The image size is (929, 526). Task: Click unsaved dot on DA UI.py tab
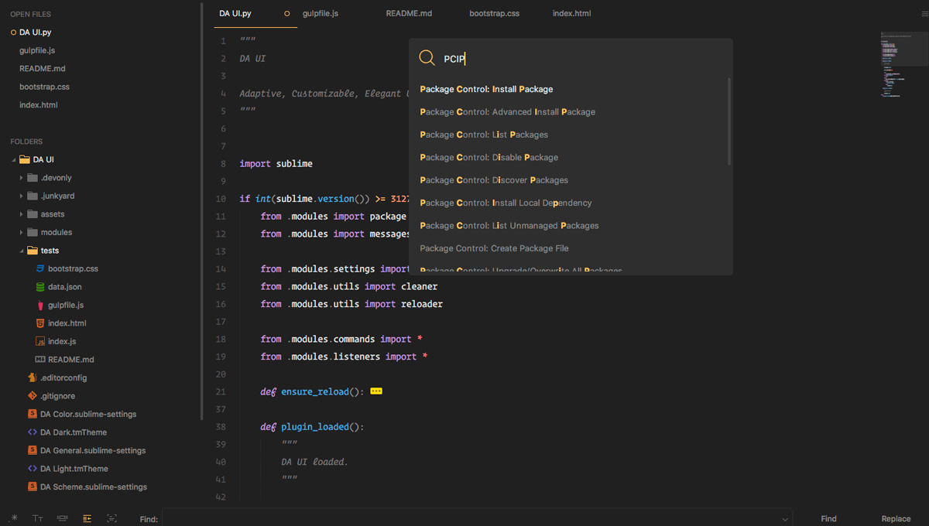point(287,14)
